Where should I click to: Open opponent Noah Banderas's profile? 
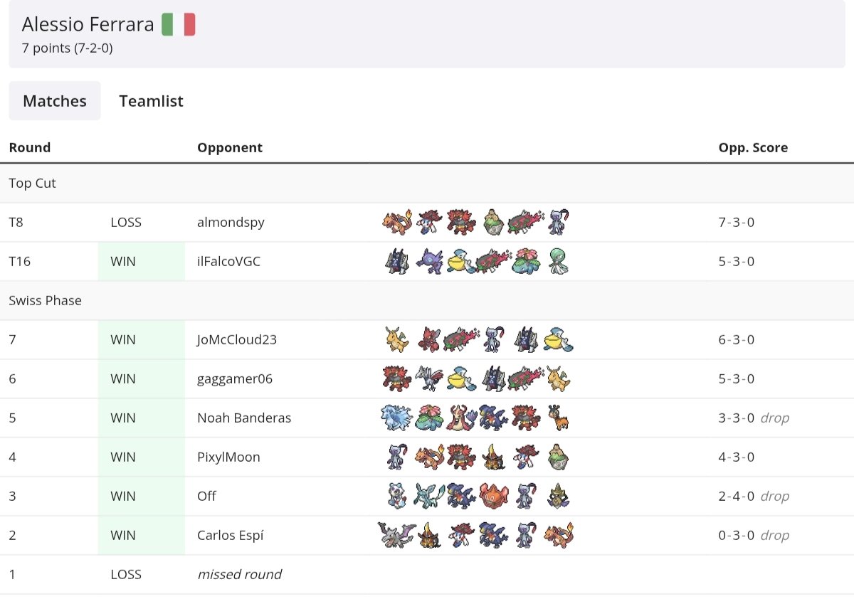244,418
